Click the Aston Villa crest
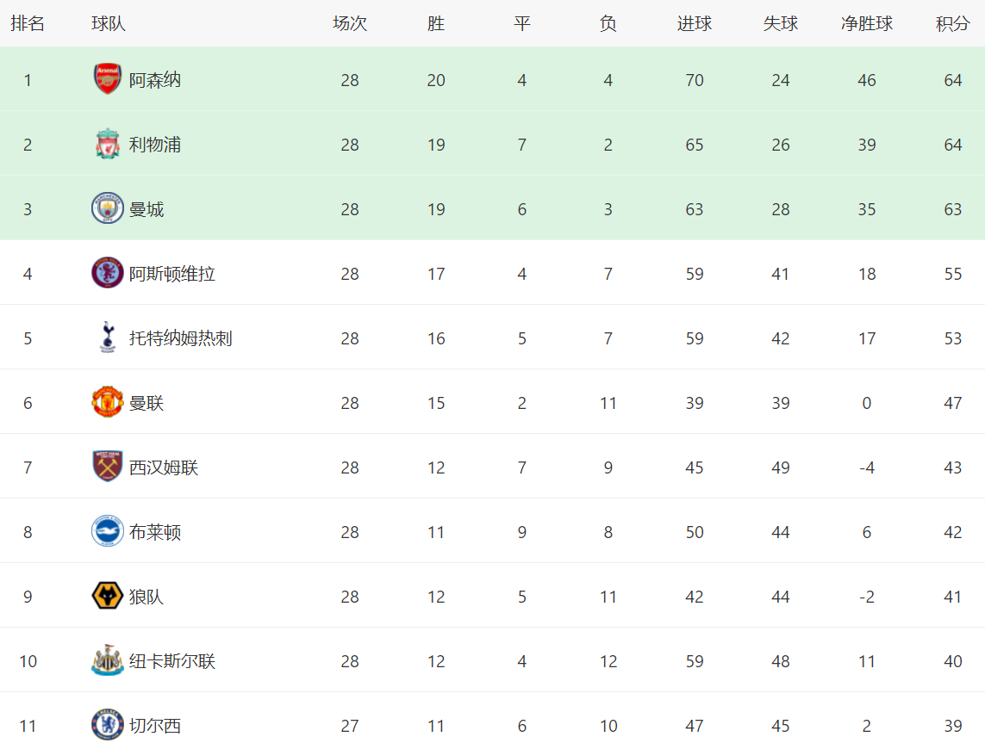The width and height of the screenshot is (985, 743). tap(108, 273)
